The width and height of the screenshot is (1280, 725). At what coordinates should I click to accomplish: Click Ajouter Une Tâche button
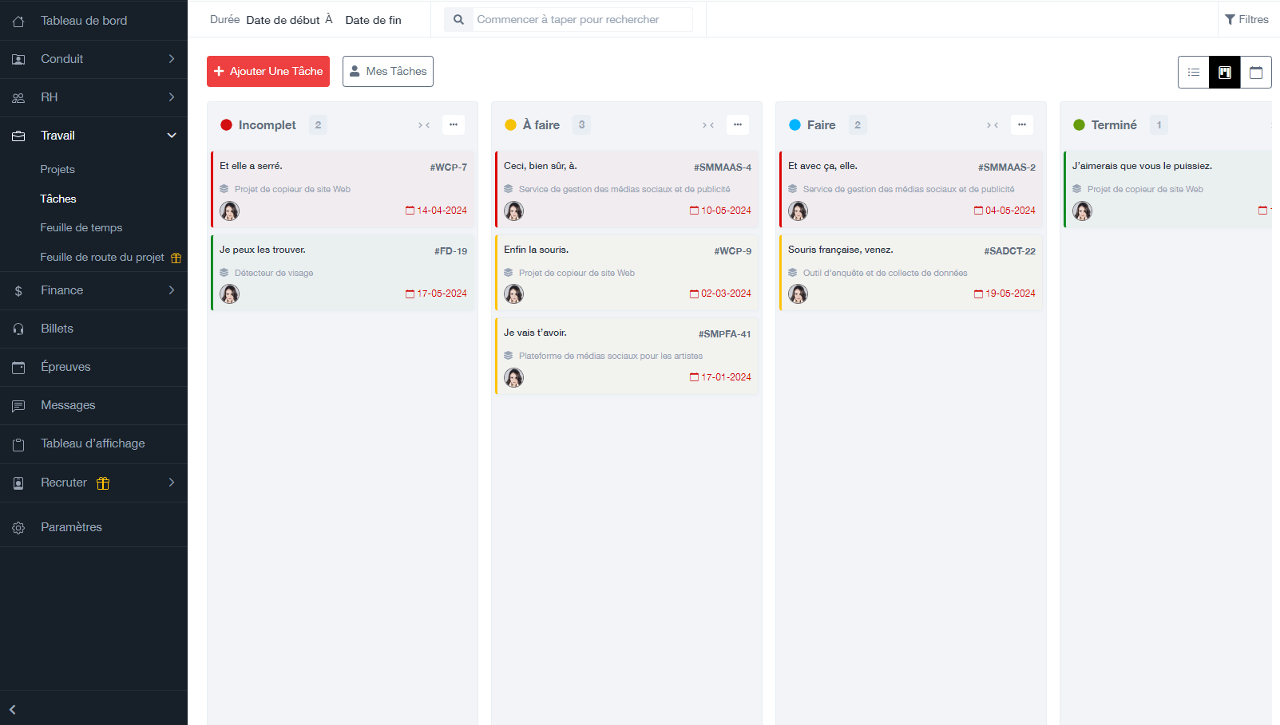pyautogui.click(x=268, y=71)
